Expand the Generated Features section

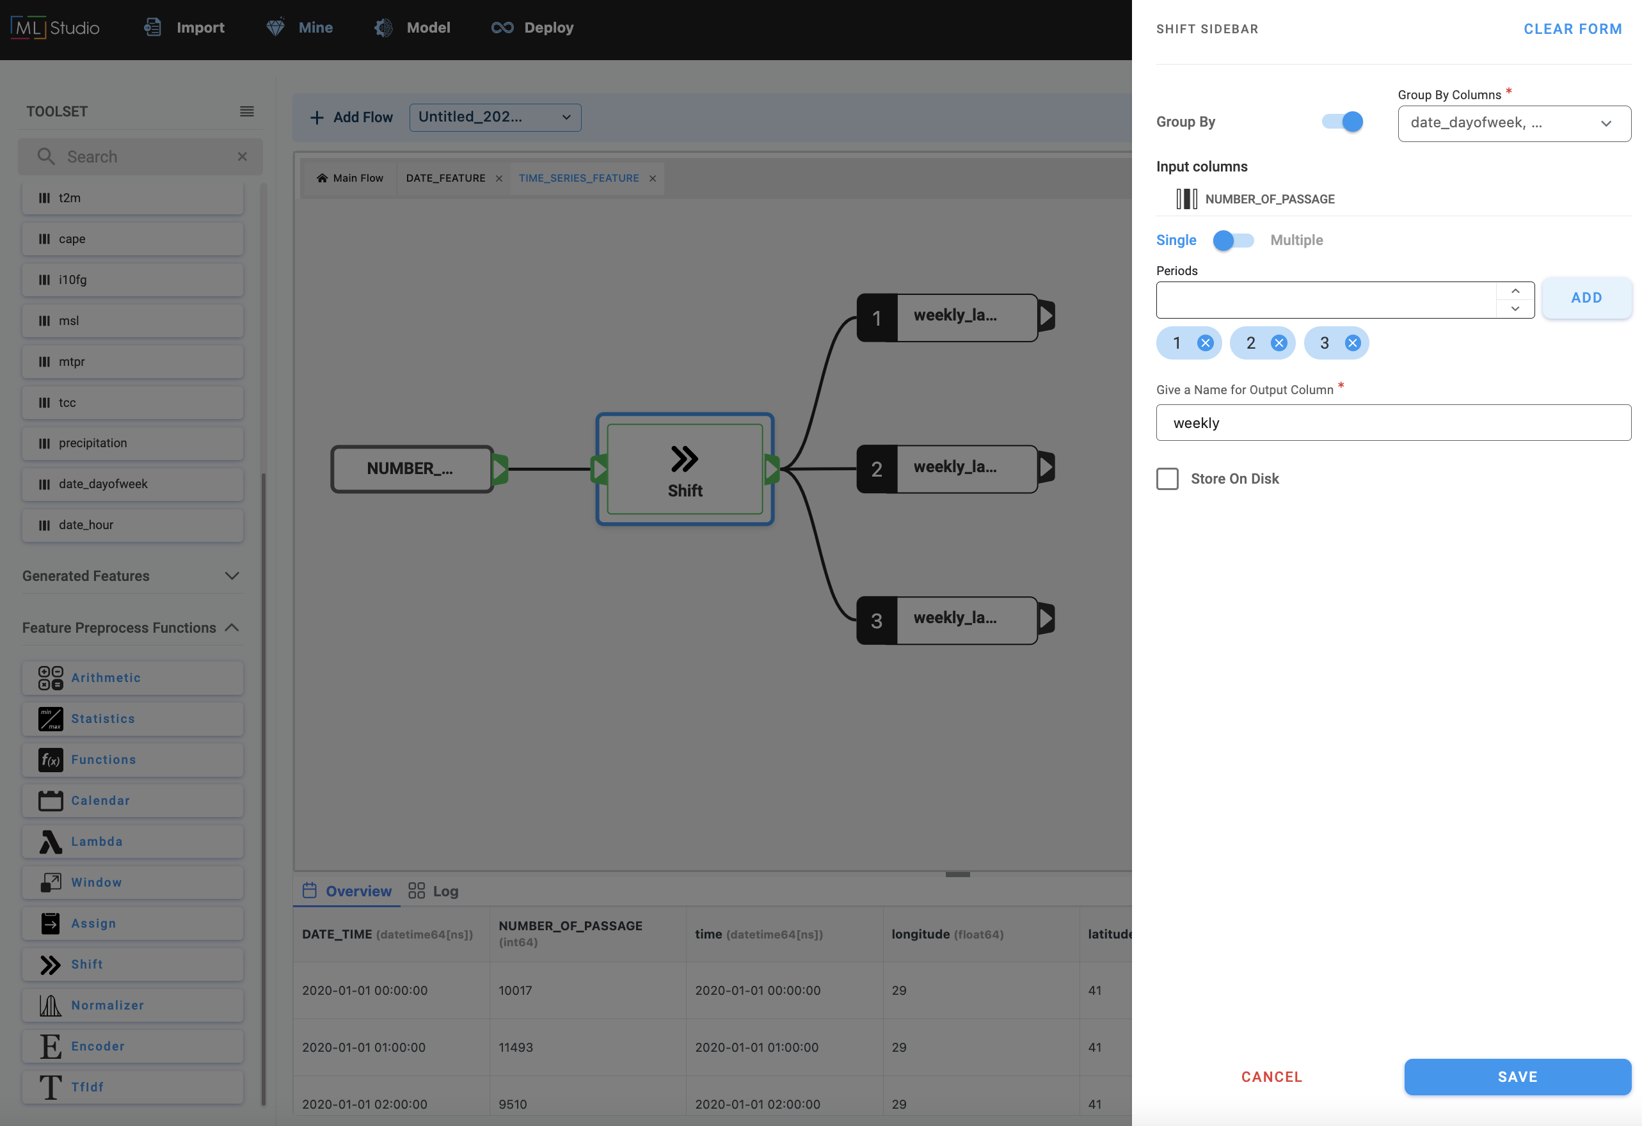(232, 576)
